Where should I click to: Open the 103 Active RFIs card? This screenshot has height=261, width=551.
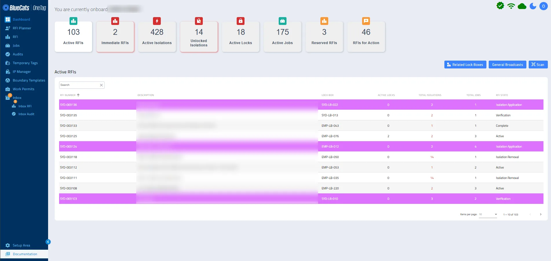pyautogui.click(x=73, y=37)
